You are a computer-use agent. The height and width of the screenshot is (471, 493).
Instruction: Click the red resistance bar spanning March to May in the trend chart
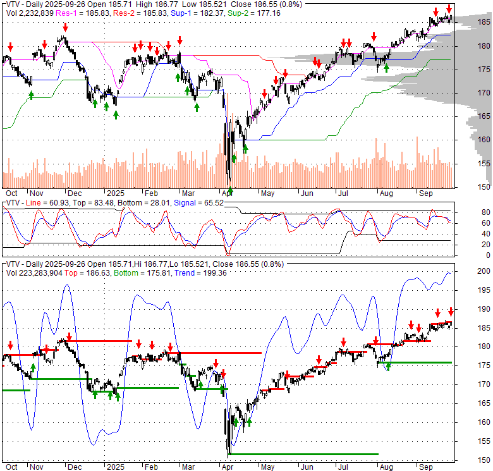pos(214,353)
